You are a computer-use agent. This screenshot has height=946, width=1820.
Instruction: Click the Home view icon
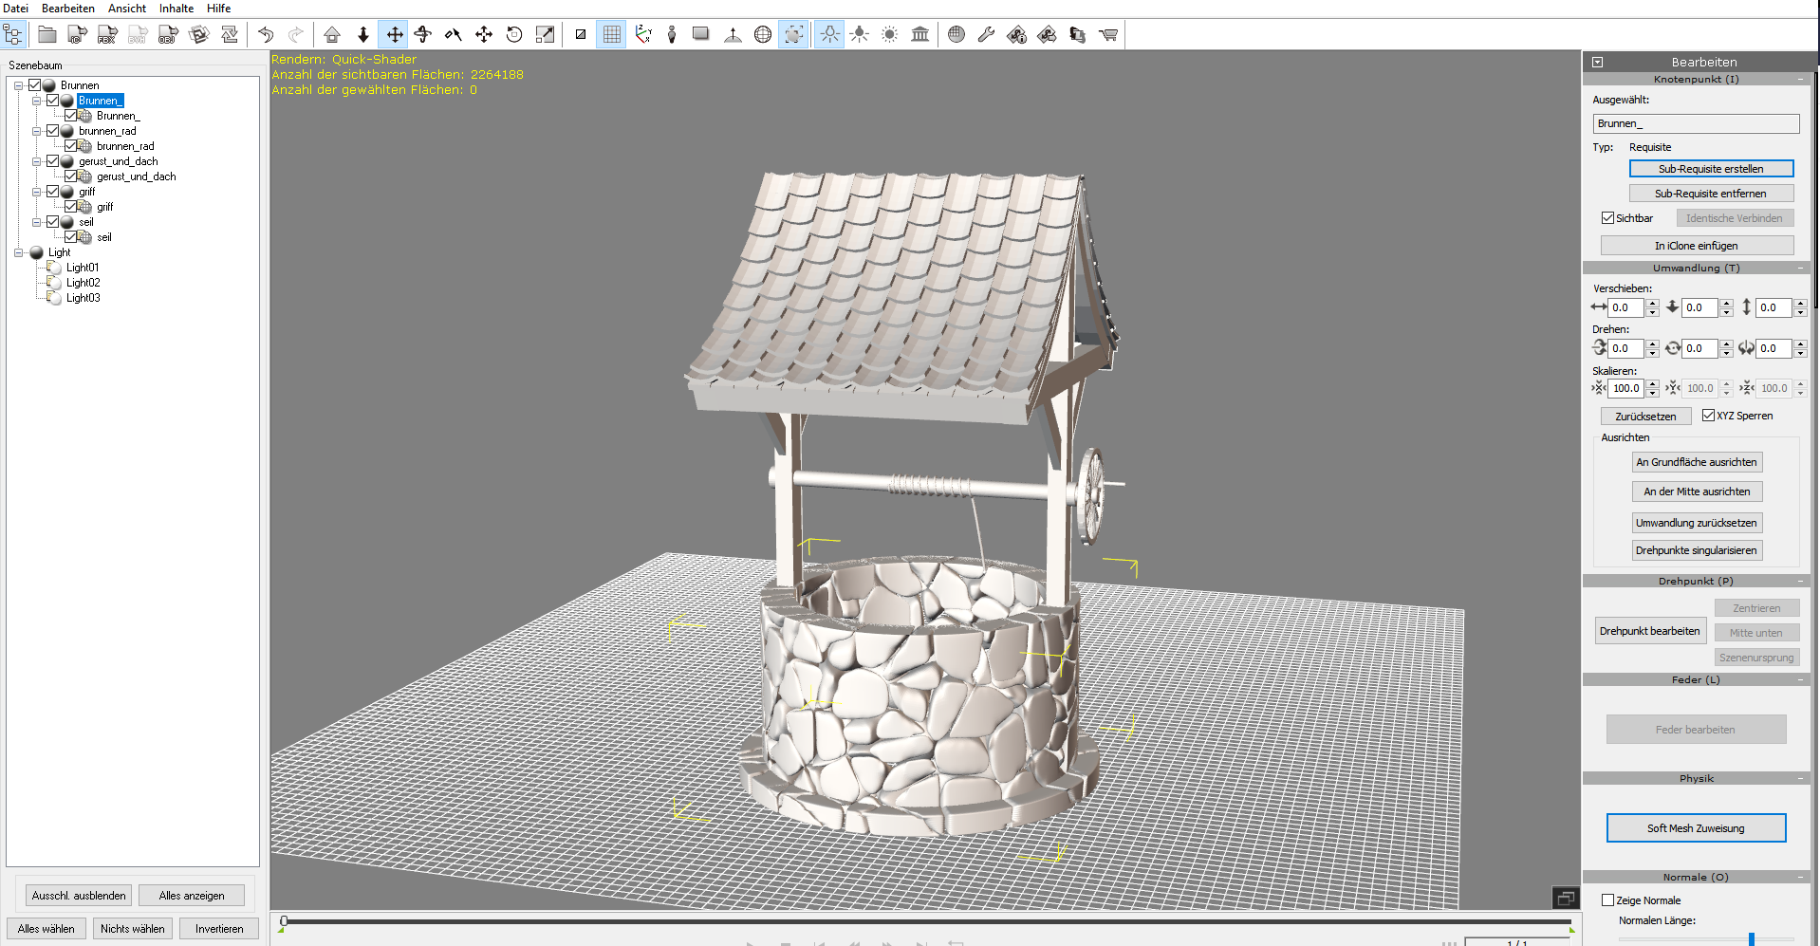(x=332, y=35)
